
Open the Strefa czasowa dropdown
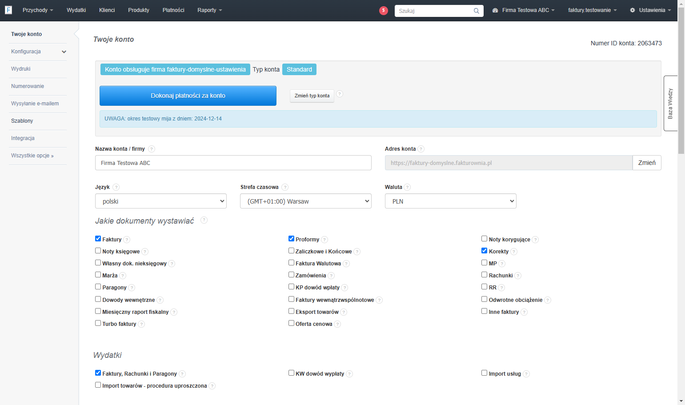(x=306, y=201)
